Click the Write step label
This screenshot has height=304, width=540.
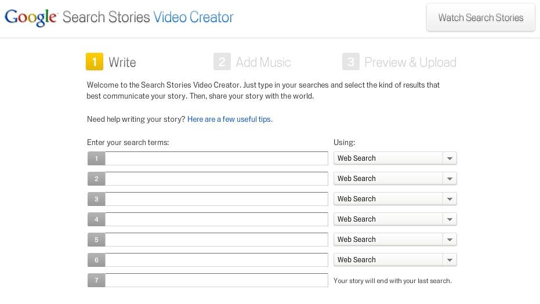click(122, 62)
